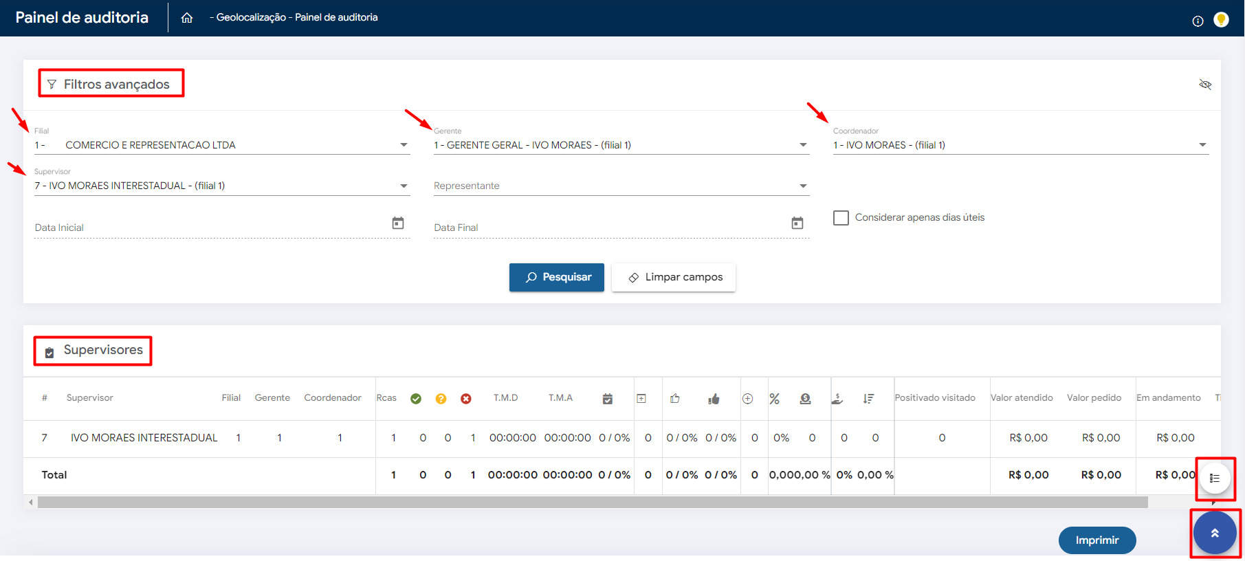Hide filters using the crossed-eye icon
The image size is (1245, 561).
(x=1204, y=85)
